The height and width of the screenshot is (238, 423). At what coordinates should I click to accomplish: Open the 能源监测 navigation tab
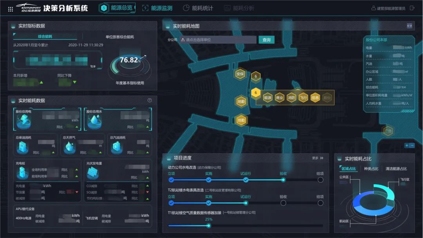[157, 8]
